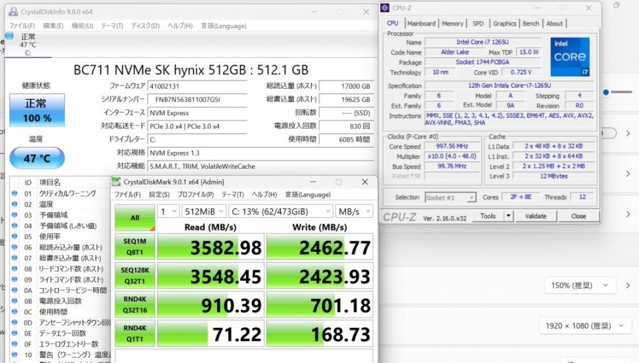Click blue status dot for クリティカルワーニング row
This screenshot has width=639, height=363.
[15, 194]
